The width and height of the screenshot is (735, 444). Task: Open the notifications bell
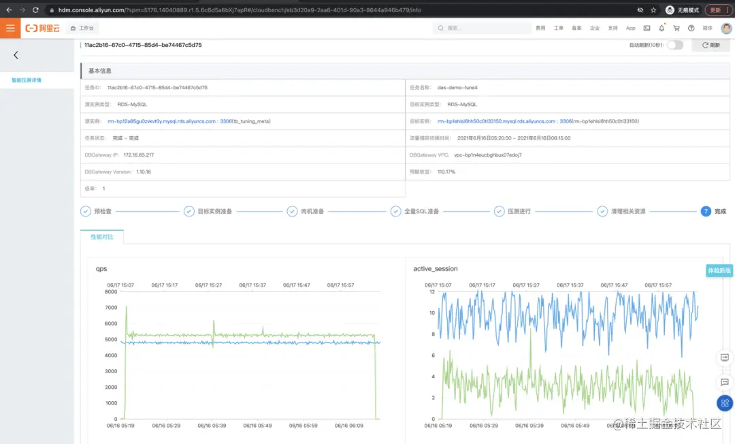tap(661, 28)
